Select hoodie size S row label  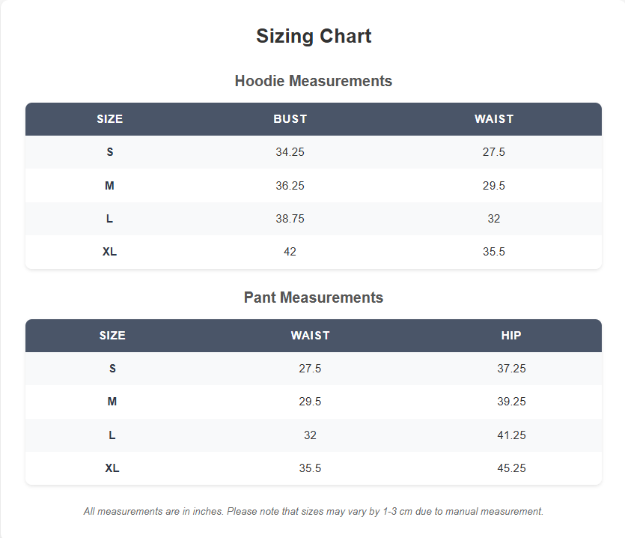pos(109,152)
